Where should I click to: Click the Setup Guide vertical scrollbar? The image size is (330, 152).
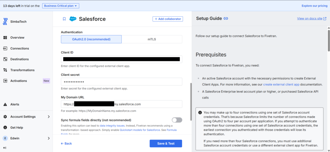328,40
